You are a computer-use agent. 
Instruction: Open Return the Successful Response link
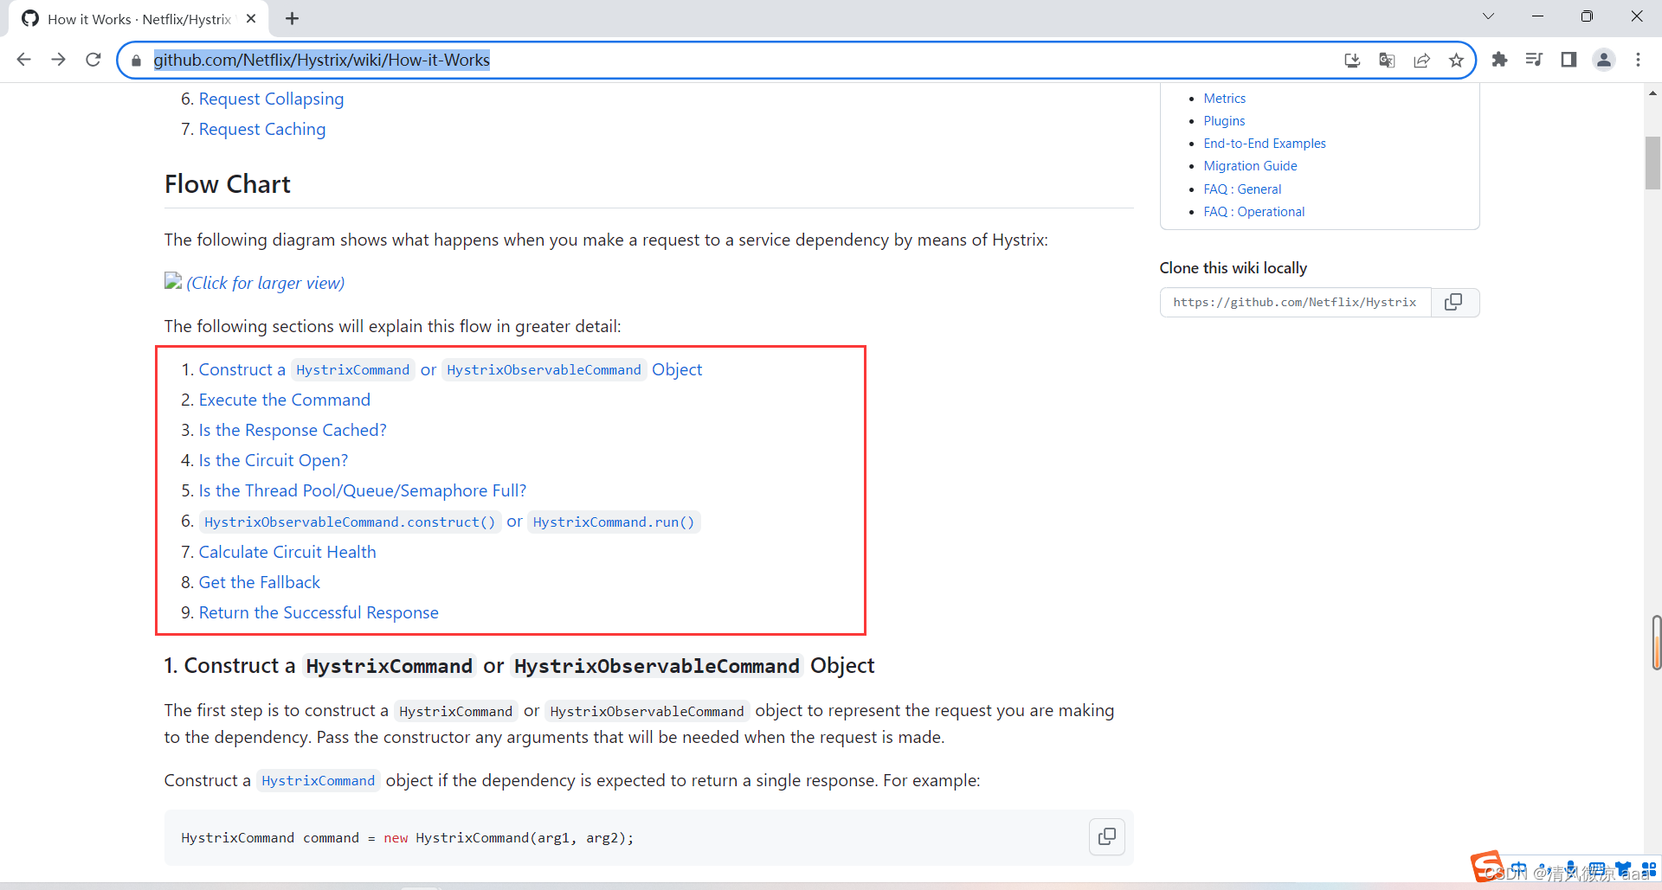[x=319, y=612]
